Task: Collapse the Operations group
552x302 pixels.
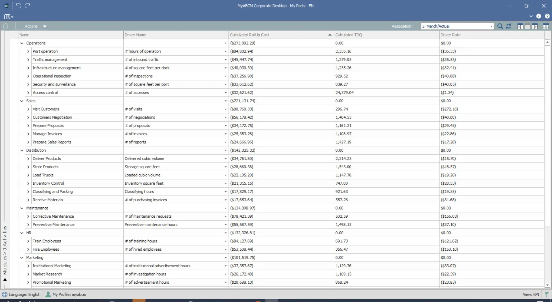Action: pos(22,43)
